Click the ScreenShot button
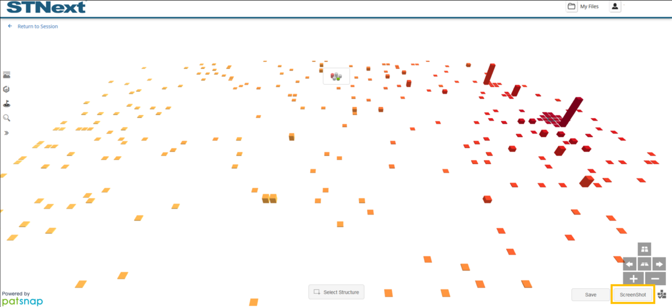Viewport: 672px width, 307px height. 632,295
